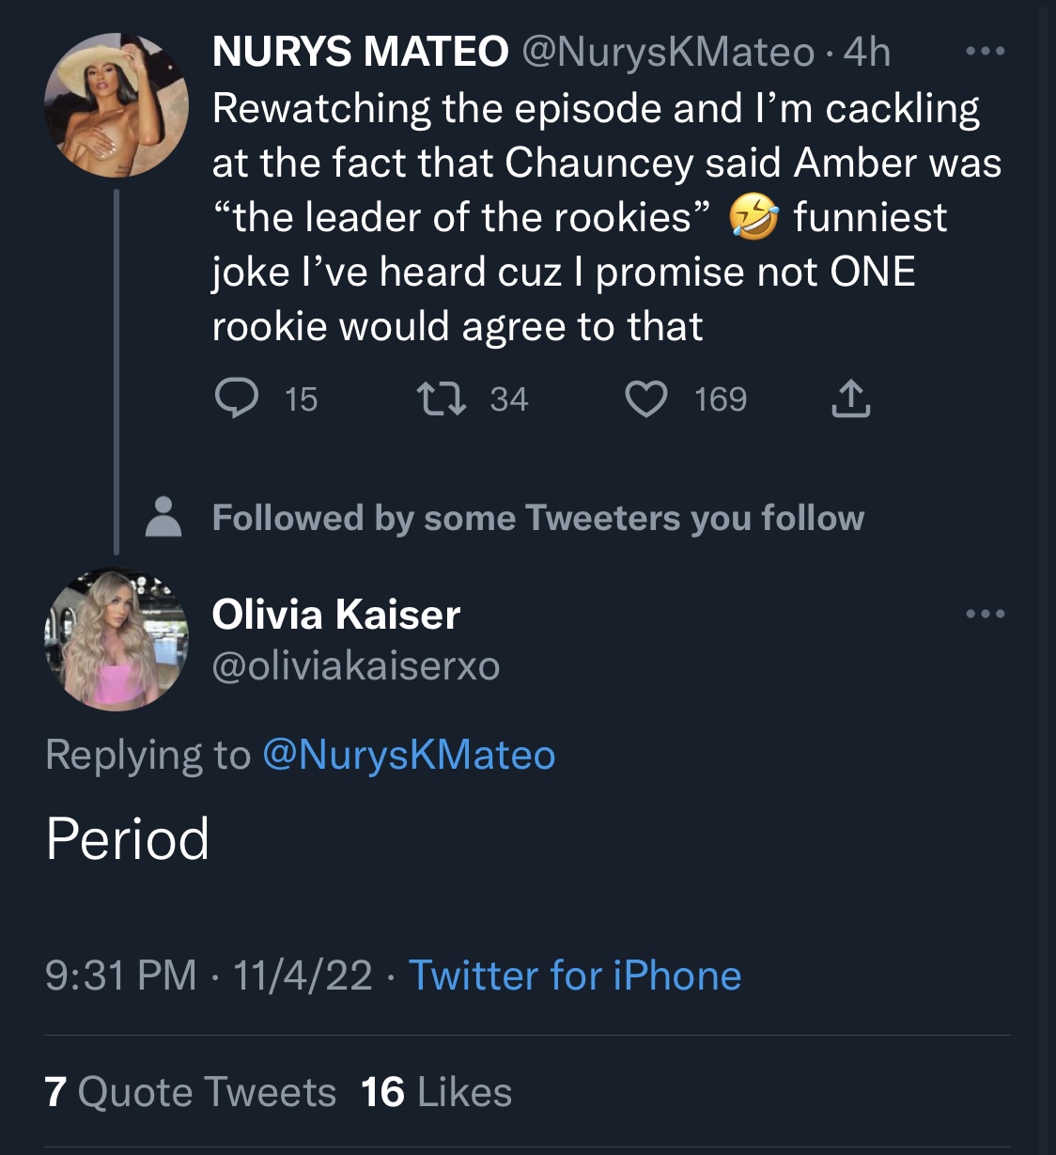View the 7 Quote Tweets

pyautogui.click(x=190, y=1092)
